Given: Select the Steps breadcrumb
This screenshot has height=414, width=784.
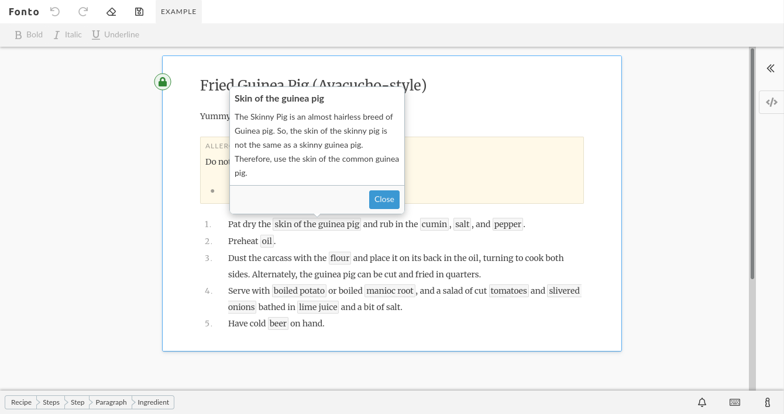Looking at the screenshot, I should tap(51, 402).
